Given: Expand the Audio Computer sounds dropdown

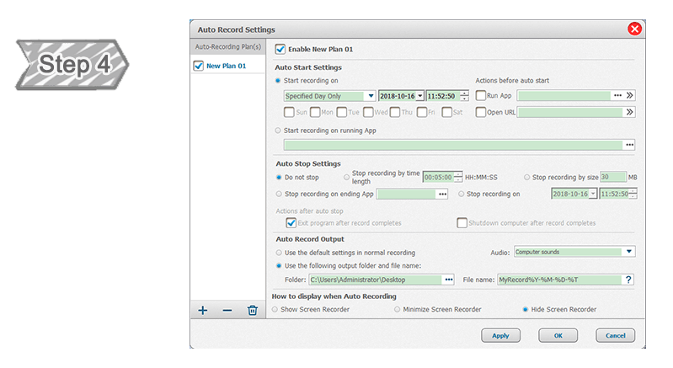Looking at the screenshot, I should pyautogui.click(x=628, y=252).
